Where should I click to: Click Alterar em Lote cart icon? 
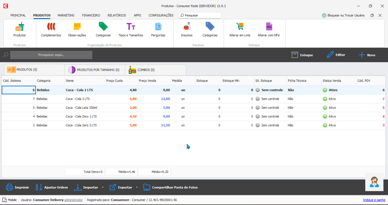click(x=239, y=27)
